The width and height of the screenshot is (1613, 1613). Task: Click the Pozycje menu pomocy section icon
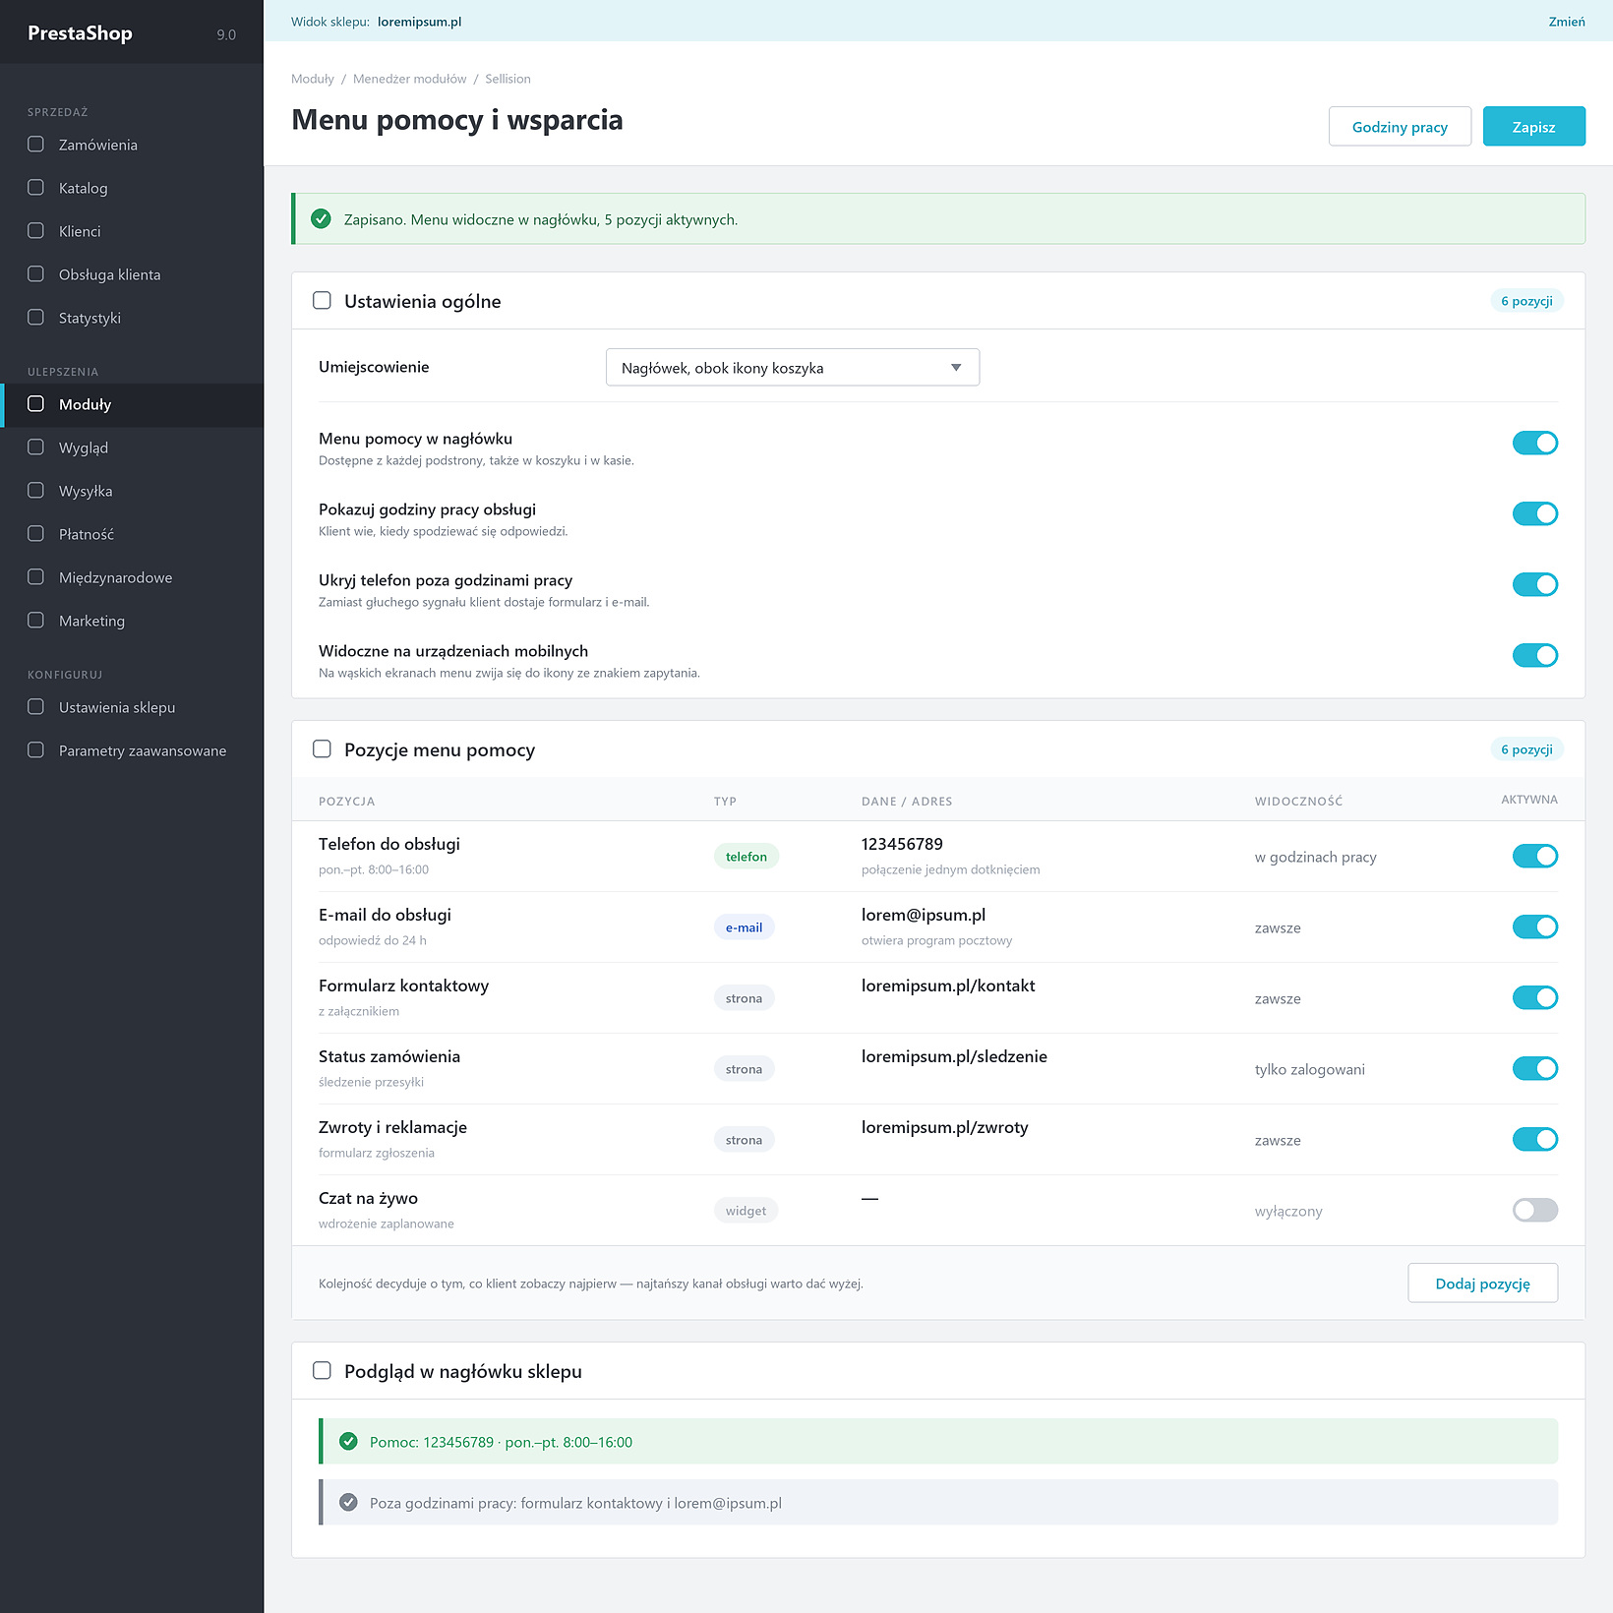322,749
